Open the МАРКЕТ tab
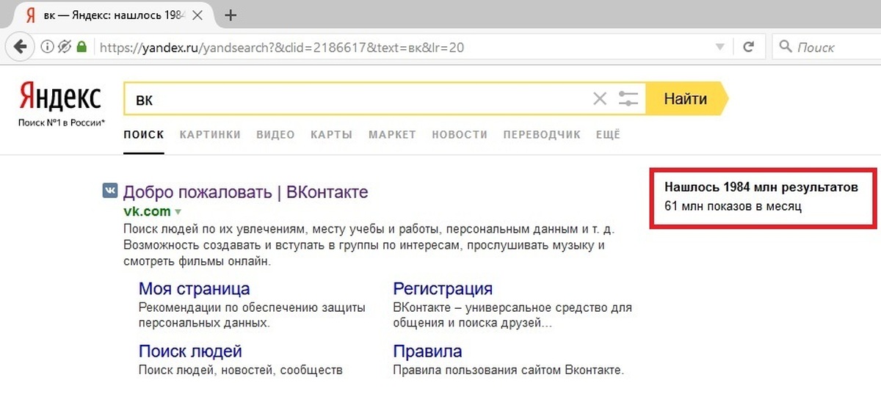This screenshot has width=881, height=394. 392,134
